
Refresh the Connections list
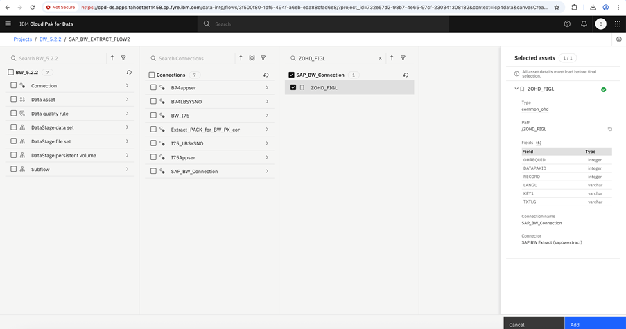click(x=266, y=75)
